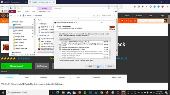The width and height of the screenshot is (170, 95).
Task: Open Google Chrome from the taskbar
Action: 101,93
